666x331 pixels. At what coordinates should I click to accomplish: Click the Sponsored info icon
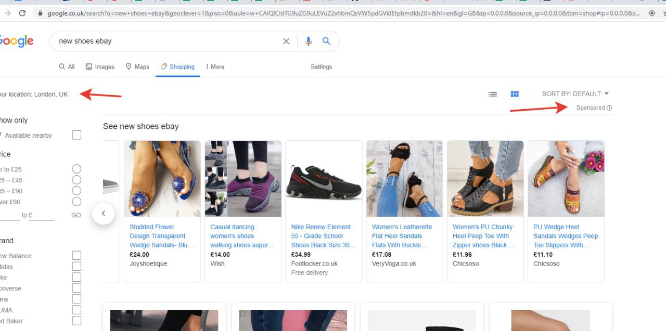pyautogui.click(x=609, y=108)
